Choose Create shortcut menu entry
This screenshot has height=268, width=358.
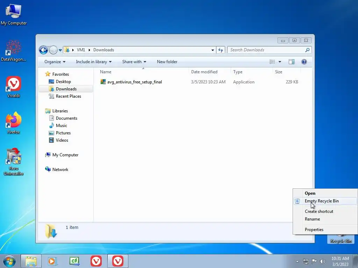coord(319,211)
